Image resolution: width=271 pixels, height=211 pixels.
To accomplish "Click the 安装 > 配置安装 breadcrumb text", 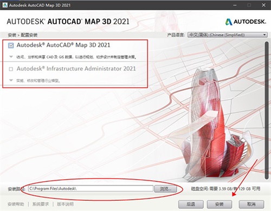I will (23, 35).
